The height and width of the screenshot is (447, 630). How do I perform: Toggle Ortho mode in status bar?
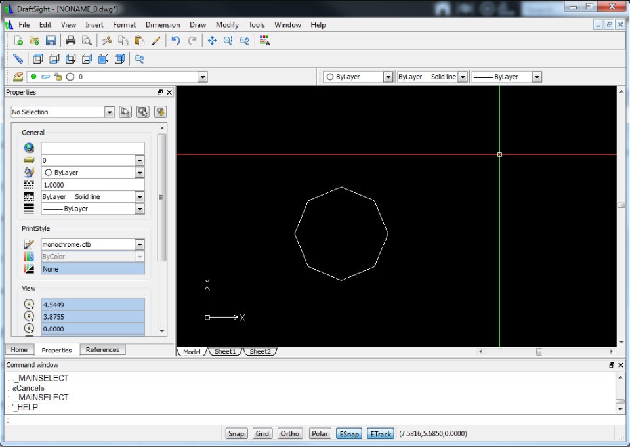(x=289, y=433)
